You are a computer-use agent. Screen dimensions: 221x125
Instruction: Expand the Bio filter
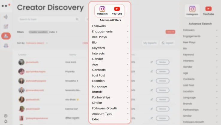tap(110, 43)
